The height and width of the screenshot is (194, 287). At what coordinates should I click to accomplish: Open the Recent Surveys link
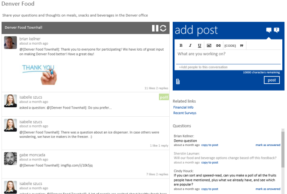pos(185,113)
